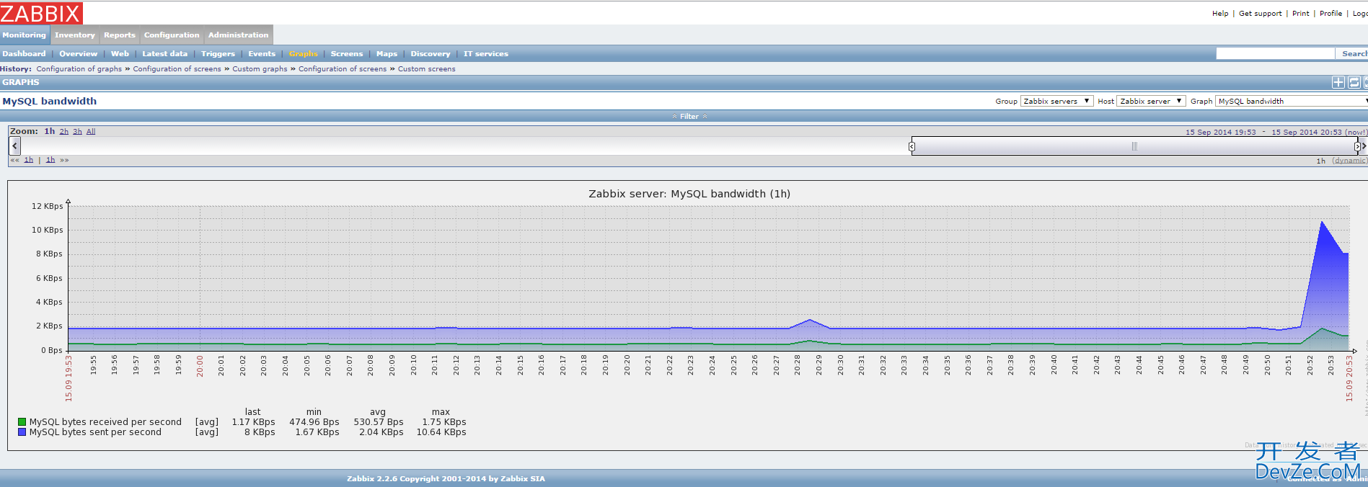Open the Host dropdown Zabbix server

pyautogui.click(x=1151, y=101)
